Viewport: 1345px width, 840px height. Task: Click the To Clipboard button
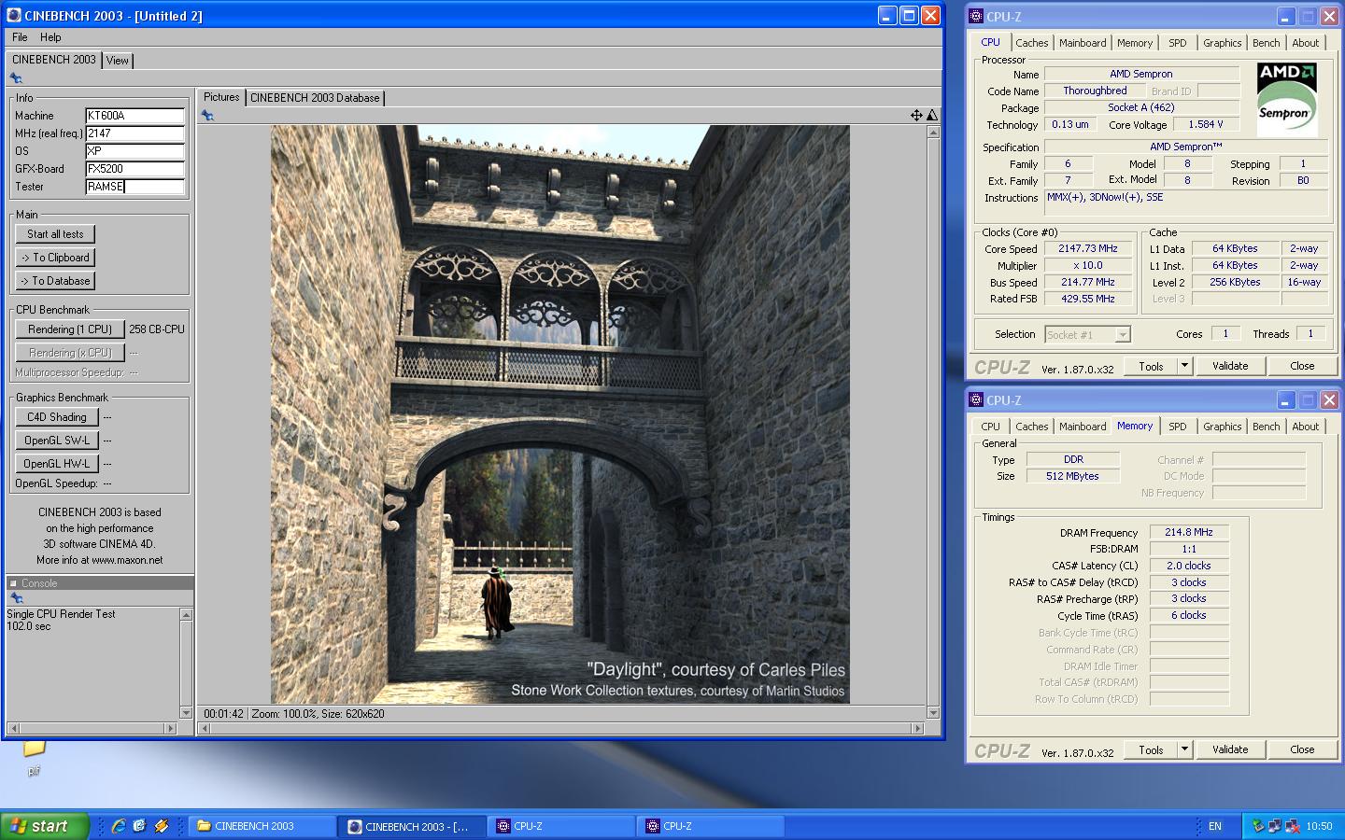click(x=55, y=258)
